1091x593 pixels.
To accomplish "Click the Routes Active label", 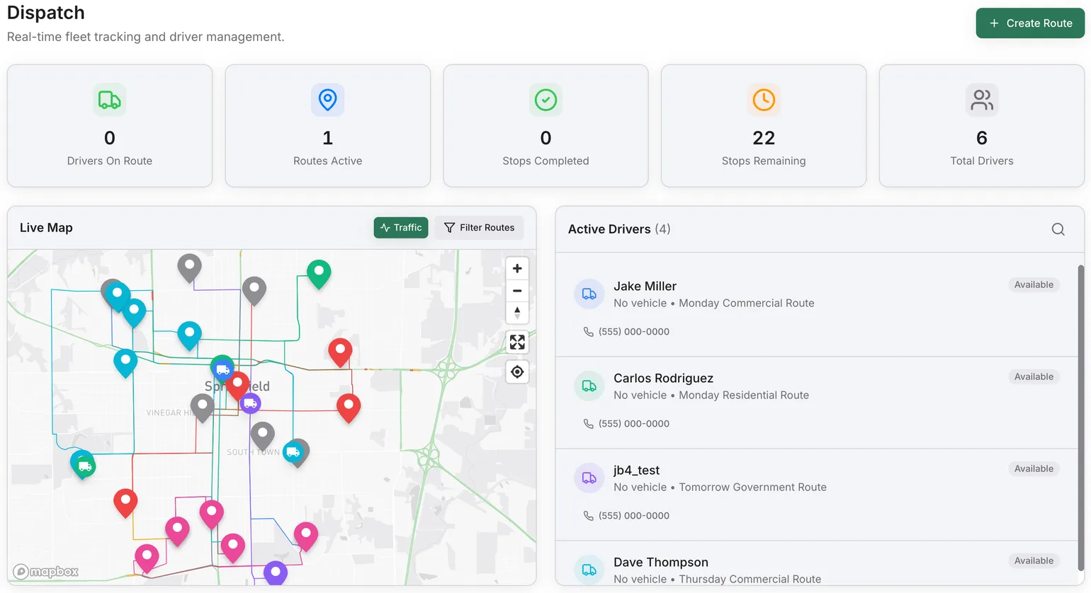I will click(x=327, y=161).
